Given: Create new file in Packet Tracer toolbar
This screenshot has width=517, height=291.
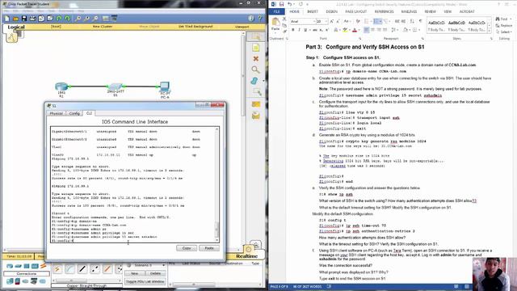Looking at the screenshot, I should coord(7,19).
